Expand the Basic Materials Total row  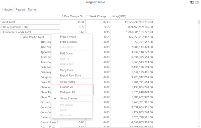(x=2, y=27)
